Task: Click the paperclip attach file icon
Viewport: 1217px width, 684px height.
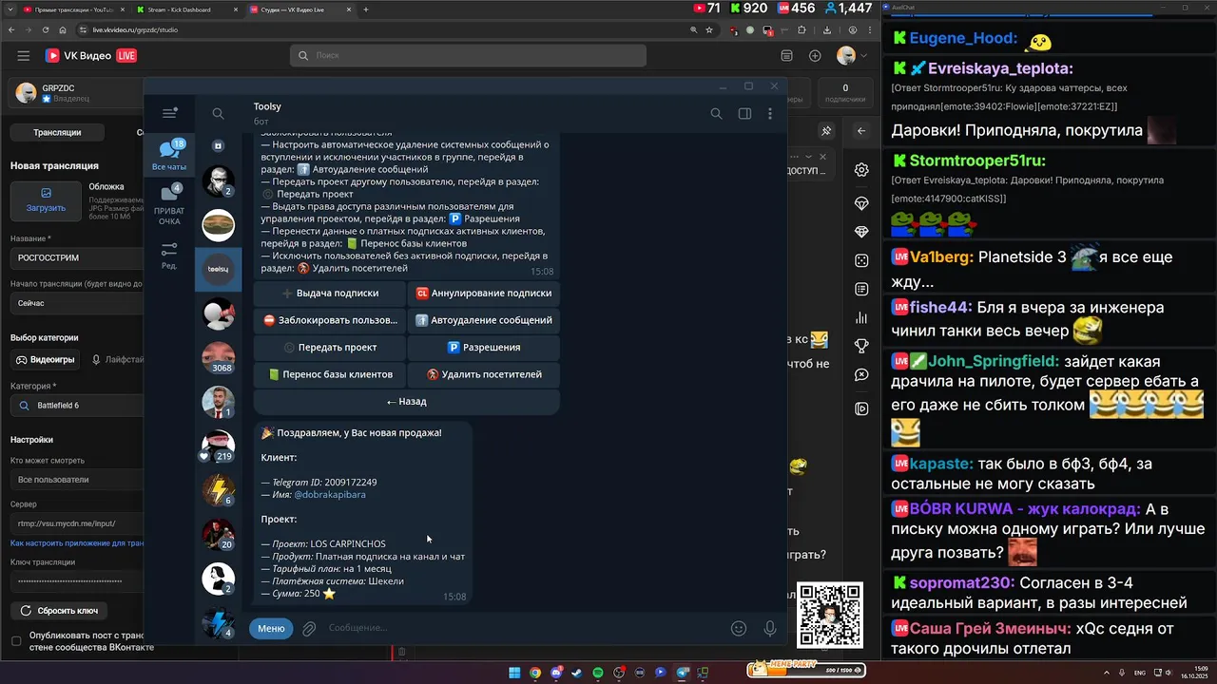Action: pos(309,628)
